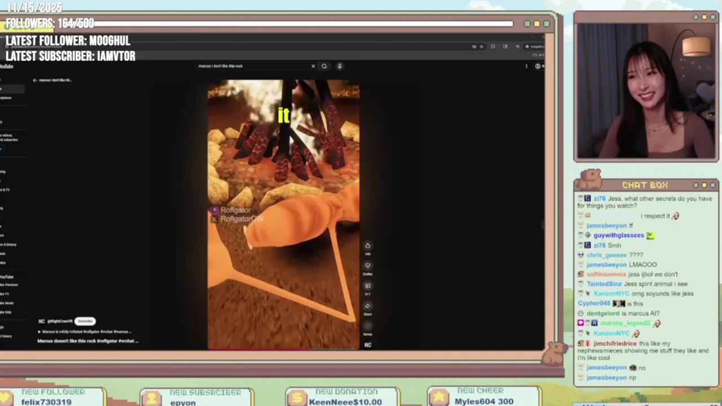Seek along the red Short progress bar
This screenshot has height=406, width=722.
click(283, 348)
